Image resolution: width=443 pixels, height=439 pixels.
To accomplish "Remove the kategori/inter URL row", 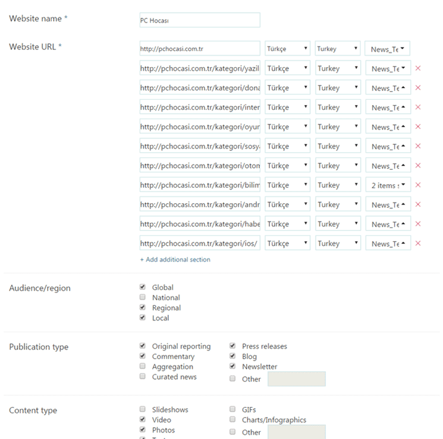I will click(x=417, y=108).
